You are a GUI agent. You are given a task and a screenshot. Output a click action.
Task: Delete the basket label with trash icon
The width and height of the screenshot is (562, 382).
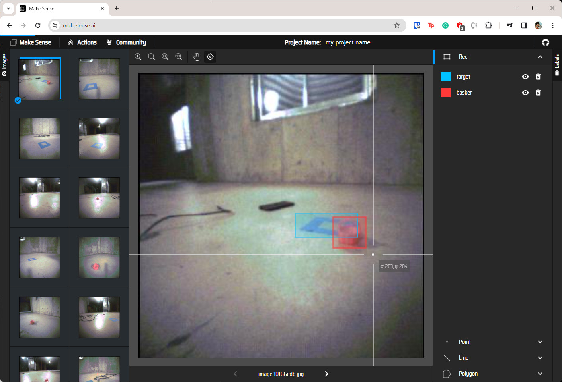538,92
